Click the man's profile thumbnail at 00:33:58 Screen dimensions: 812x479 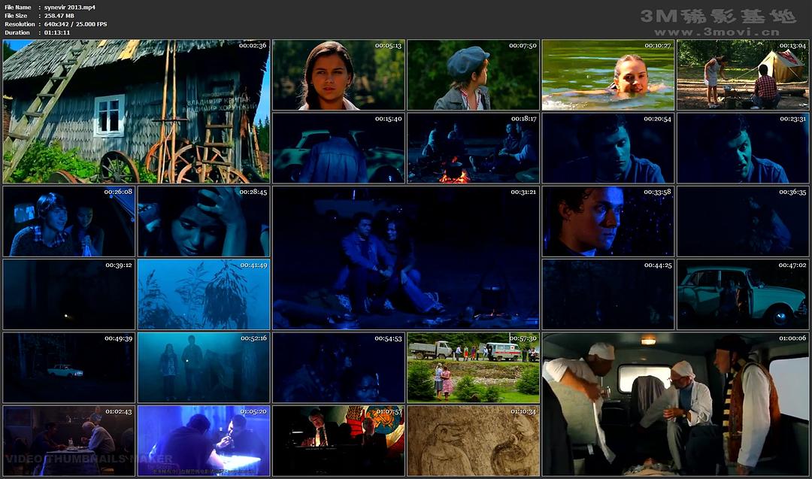(607, 221)
